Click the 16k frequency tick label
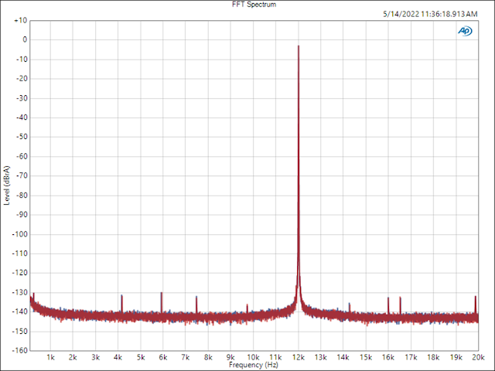 pyautogui.click(x=388, y=357)
